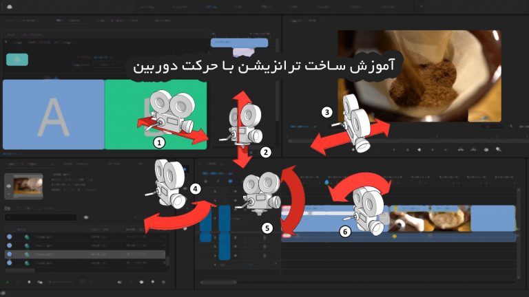The height and width of the screenshot is (297, 529).
Task: Open the Home screen icon in top-left corner
Action: [9, 7]
